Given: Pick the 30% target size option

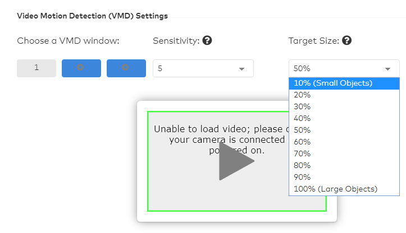Looking at the screenshot, I should pos(303,106).
